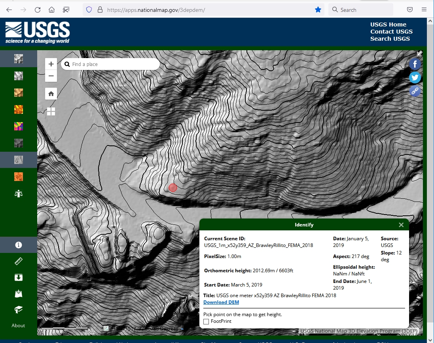Expand the coordinate format arrow
Image resolution: width=434 pixels, height=343 pixels.
182,328
